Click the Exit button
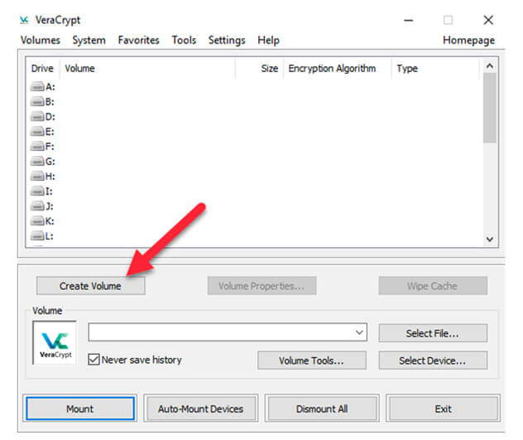The height and width of the screenshot is (440, 523). click(444, 409)
